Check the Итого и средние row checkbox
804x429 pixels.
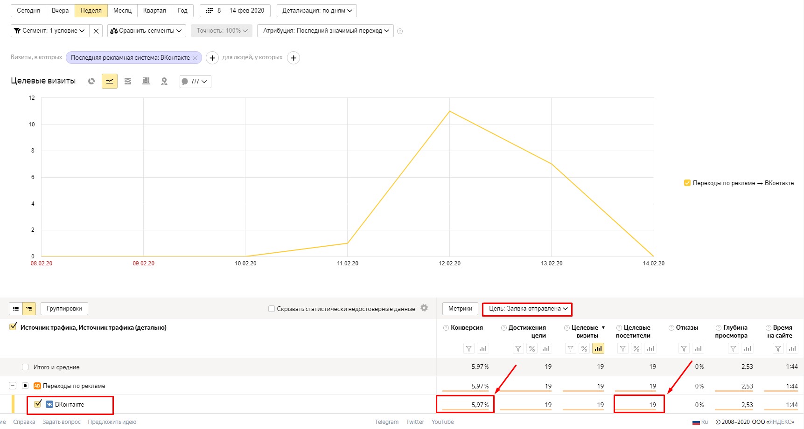click(x=25, y=367)
